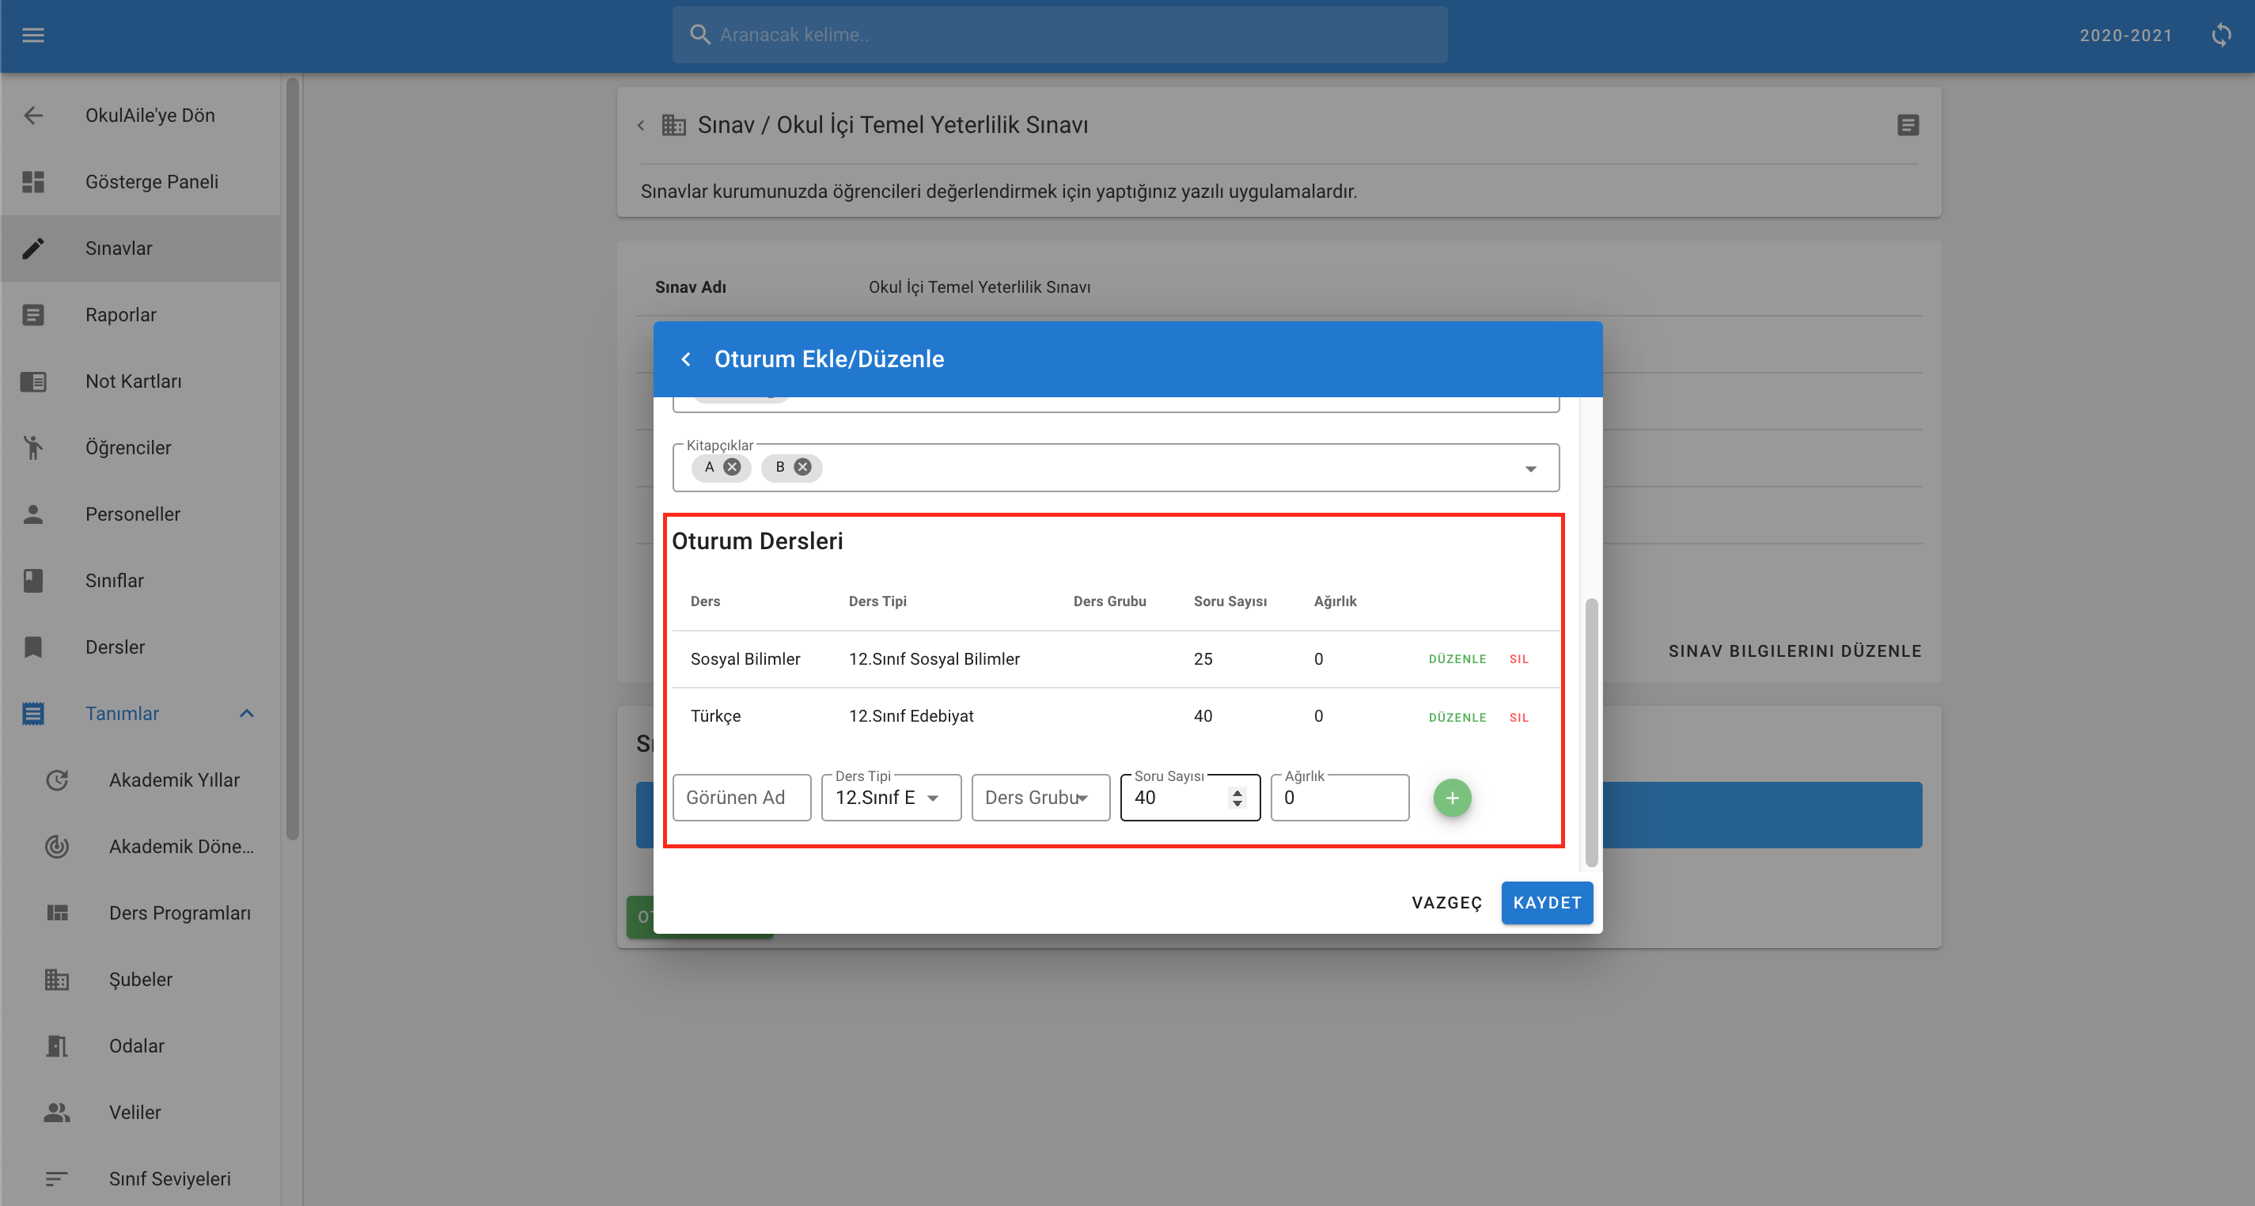Click the 12.Sınıf Edebiyat cell
2255x1206 pixels.
pyautogui.click(x=911, y=716)
